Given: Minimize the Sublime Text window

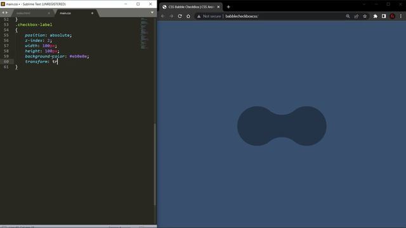Looking at the screenshot, I should [126, 4].
